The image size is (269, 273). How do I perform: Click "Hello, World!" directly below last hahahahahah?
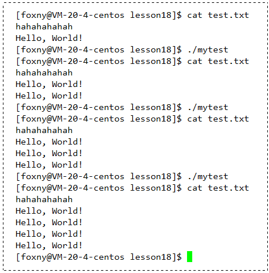(49, 211)
